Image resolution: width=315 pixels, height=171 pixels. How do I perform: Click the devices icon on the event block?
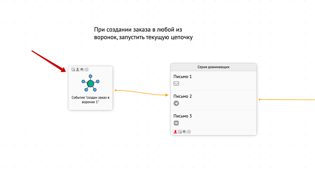point(73,70)
